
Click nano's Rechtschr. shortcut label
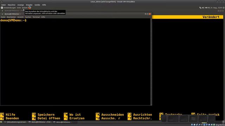pos(142,118)
